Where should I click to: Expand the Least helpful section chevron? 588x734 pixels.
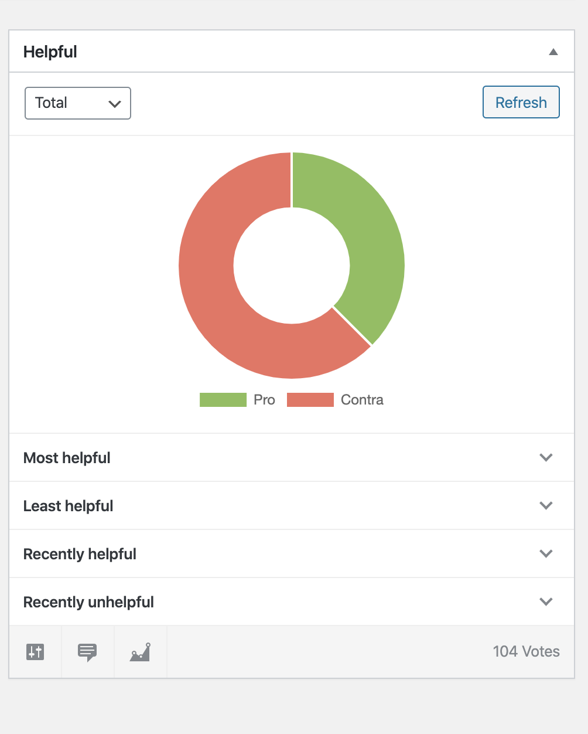(546, 505)
